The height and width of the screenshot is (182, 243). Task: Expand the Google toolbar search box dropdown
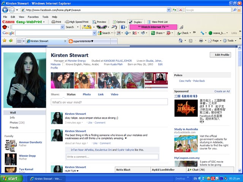(x=94, y=33)
